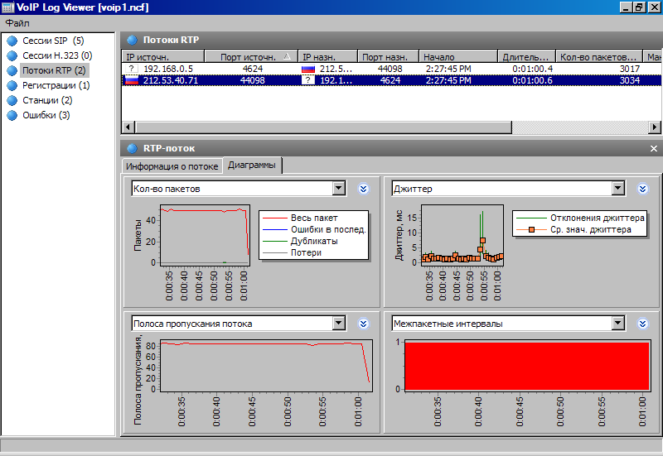Select Сессии H.323 (0) in sidebar
This screenshot has height=456, width=663.
coord(57,55)
